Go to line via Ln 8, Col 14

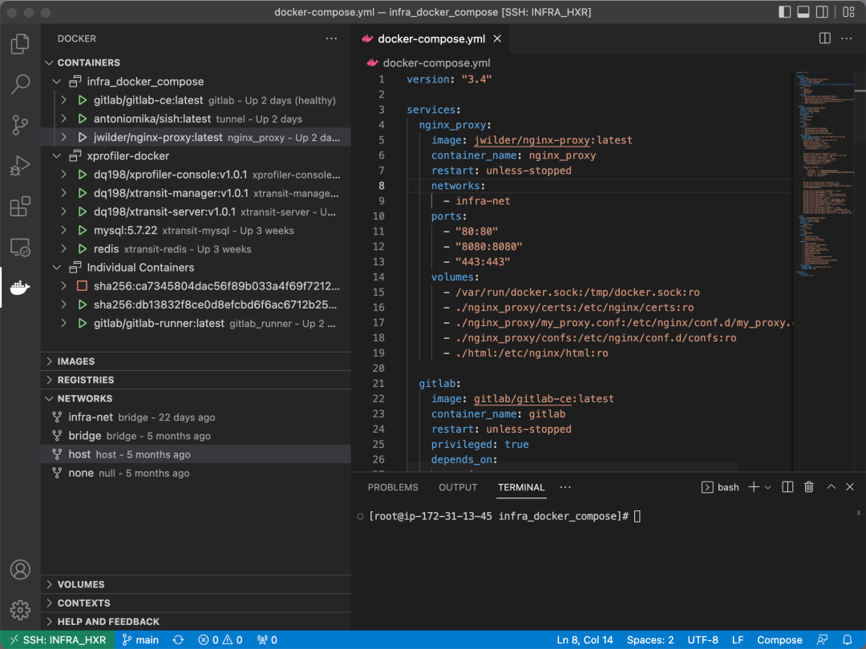point(585,639)
